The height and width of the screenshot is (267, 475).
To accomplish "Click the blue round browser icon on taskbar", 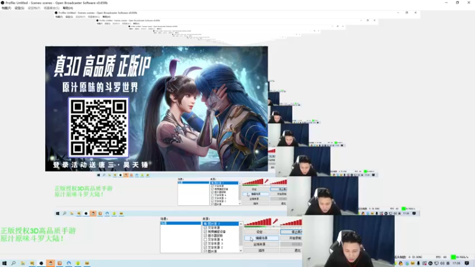I will click(x=69, y=263).
